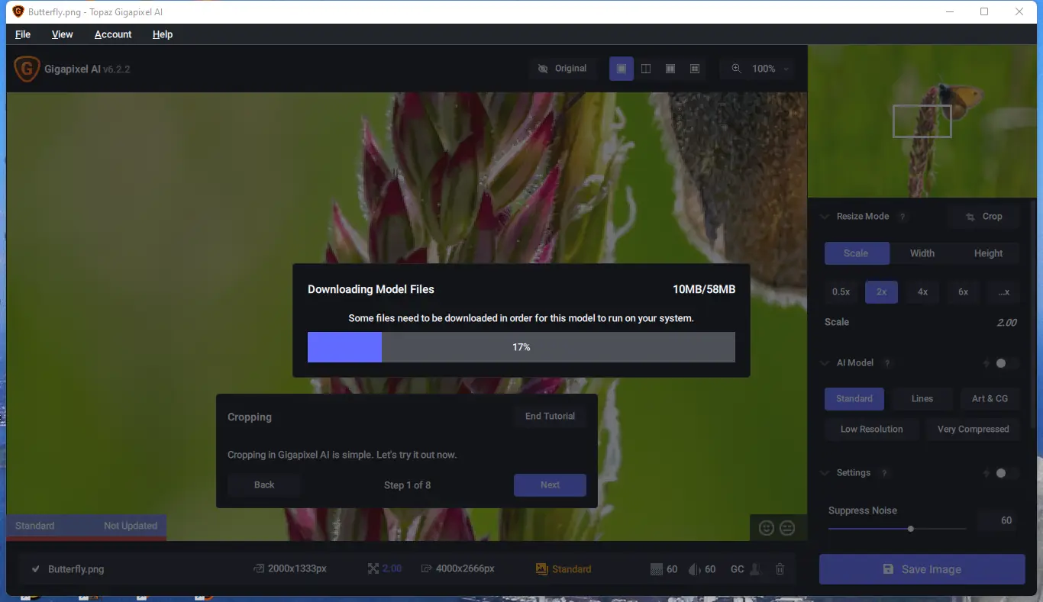Open Settings help question mark
The width and height of the screenshot is (1043, 602).
[884, 473]
